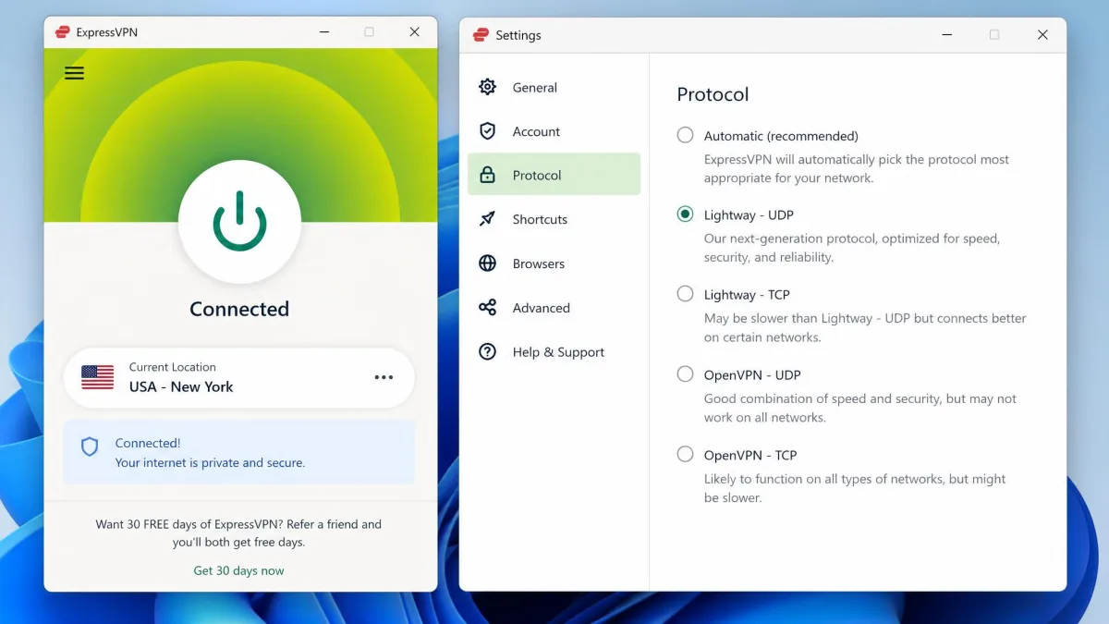Click the Lightway - UDP description text
1109x624 pixels.
point(852,248)
